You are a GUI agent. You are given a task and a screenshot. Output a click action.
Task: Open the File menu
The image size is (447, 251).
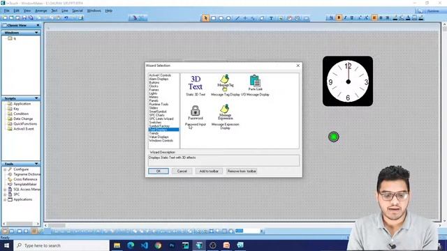(6, 10)
